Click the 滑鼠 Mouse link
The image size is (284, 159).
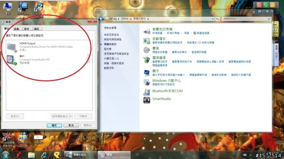click(x=186, y=33)
